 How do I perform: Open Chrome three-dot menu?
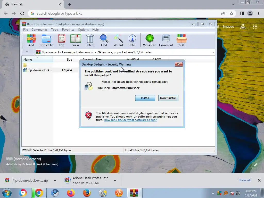tap(258, 13)
